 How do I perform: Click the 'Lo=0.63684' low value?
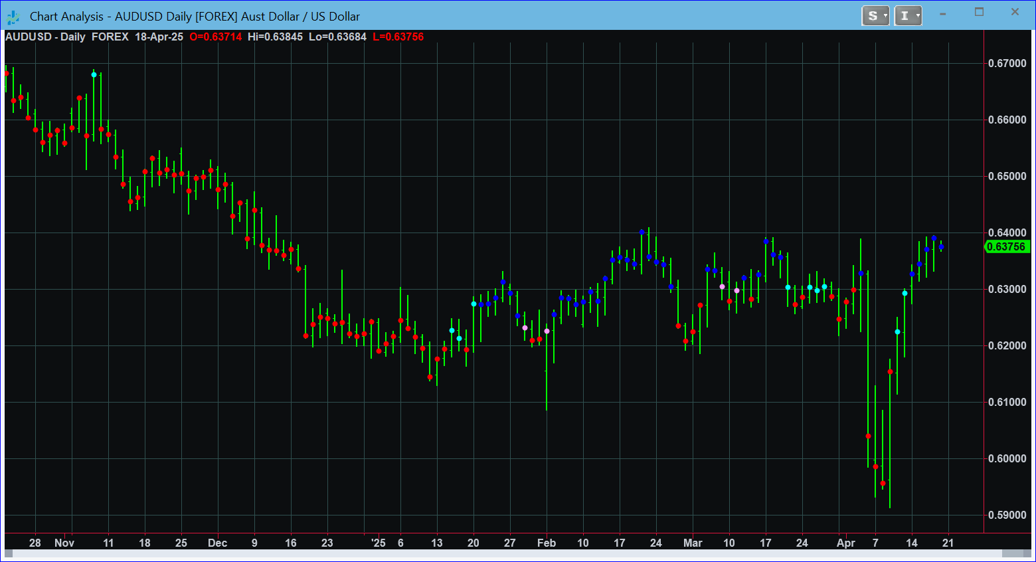point(337,37)
